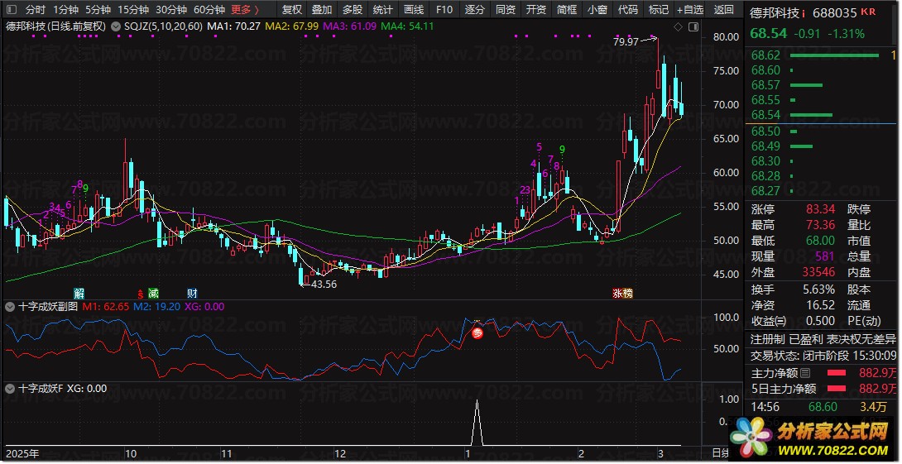
Task: Toggle the side panel icon beside the diamond
Action: click(x=693, y=27)
